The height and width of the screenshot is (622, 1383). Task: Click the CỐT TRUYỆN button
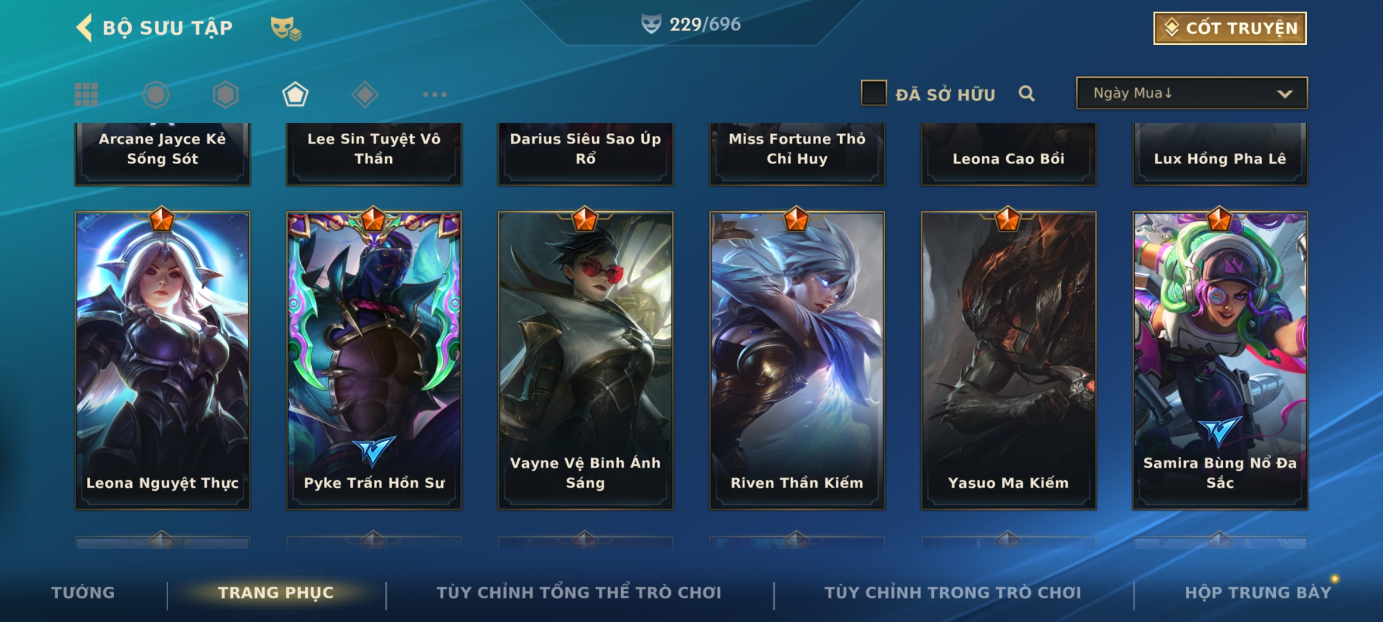coord(1230,28)
